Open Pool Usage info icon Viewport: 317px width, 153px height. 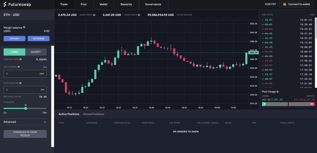(278, 92)
